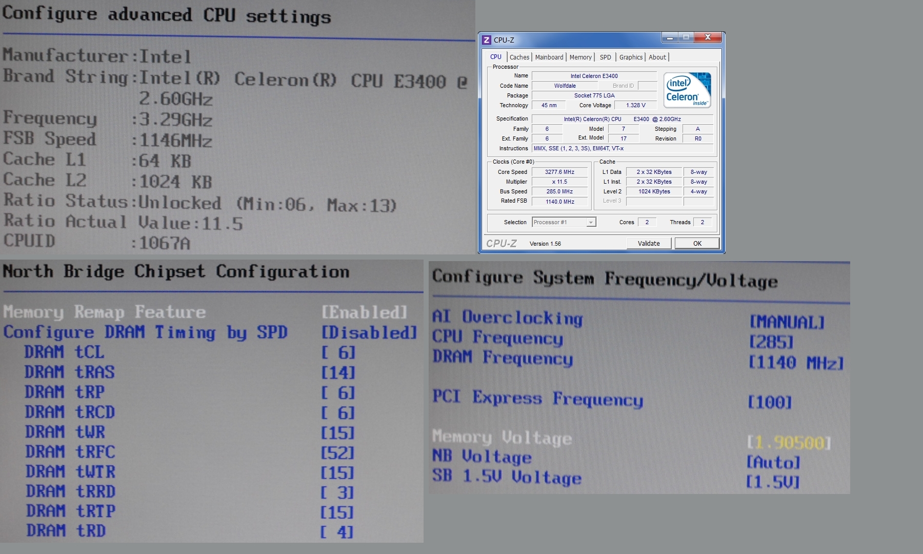Select the DRAM tWR value 15
The height and width of the screenshot is (554, 923).
338,433
